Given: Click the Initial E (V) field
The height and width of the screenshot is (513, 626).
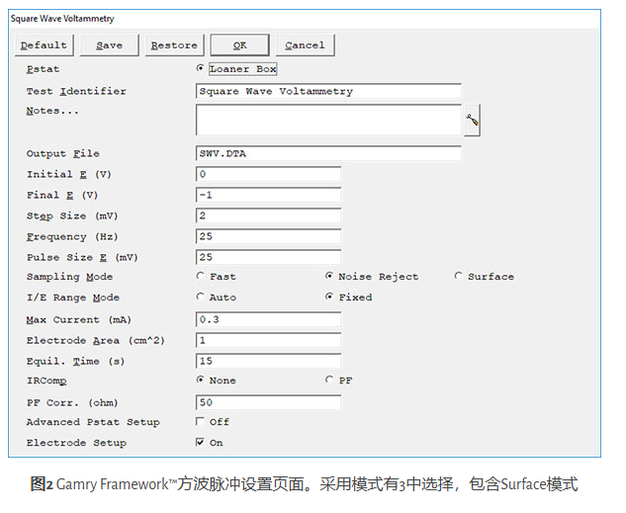Looking at the screenshot, I should coord(268,174).
